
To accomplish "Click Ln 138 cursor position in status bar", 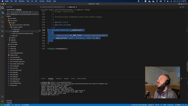I will click(139, 105).
